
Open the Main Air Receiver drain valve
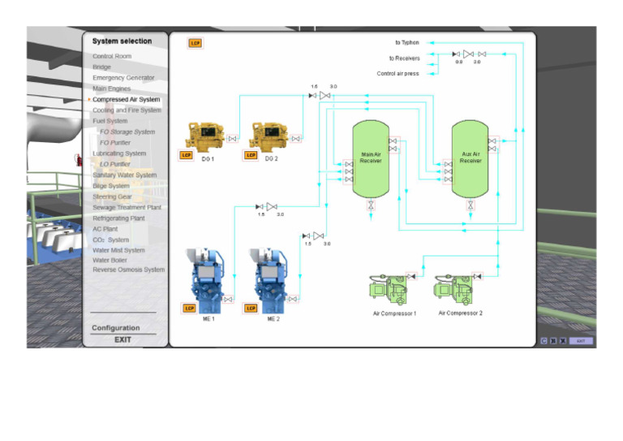371,205
